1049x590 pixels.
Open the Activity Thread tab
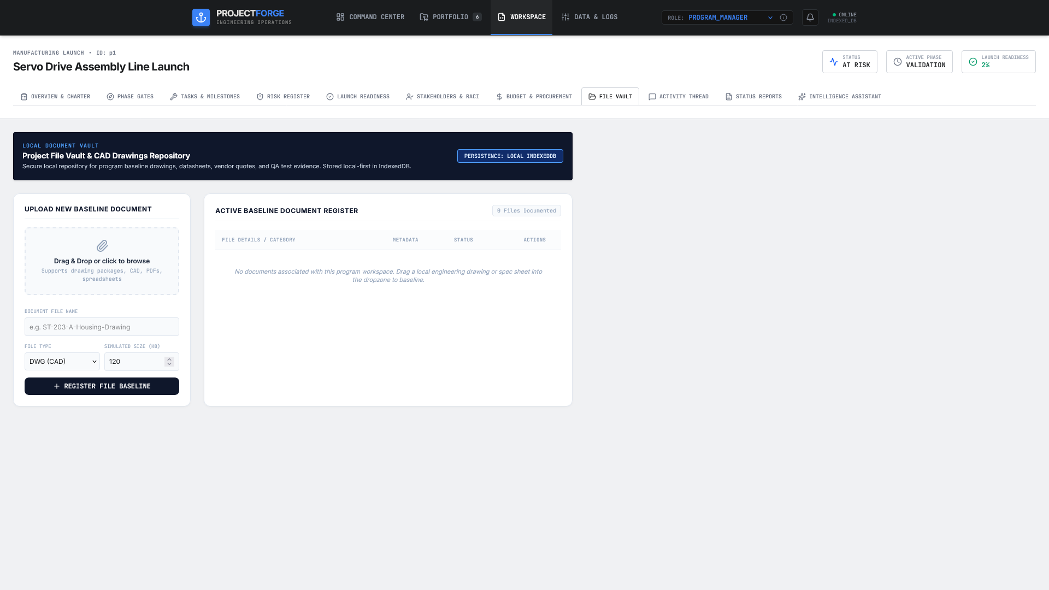tap(679, 97)
